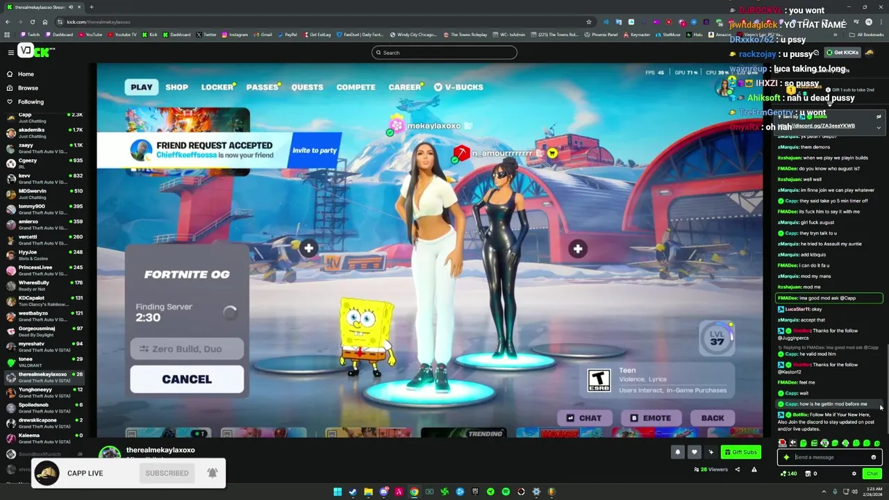The image size is (889, 500).
Task: Open the shop icon beside 0
Action: click(808, 474)
